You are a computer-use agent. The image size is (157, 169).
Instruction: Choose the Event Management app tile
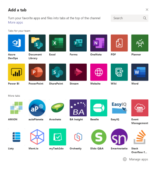click(140, 108)
